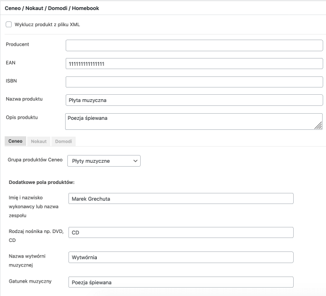Click the empty ISBN field

(194, 82)
